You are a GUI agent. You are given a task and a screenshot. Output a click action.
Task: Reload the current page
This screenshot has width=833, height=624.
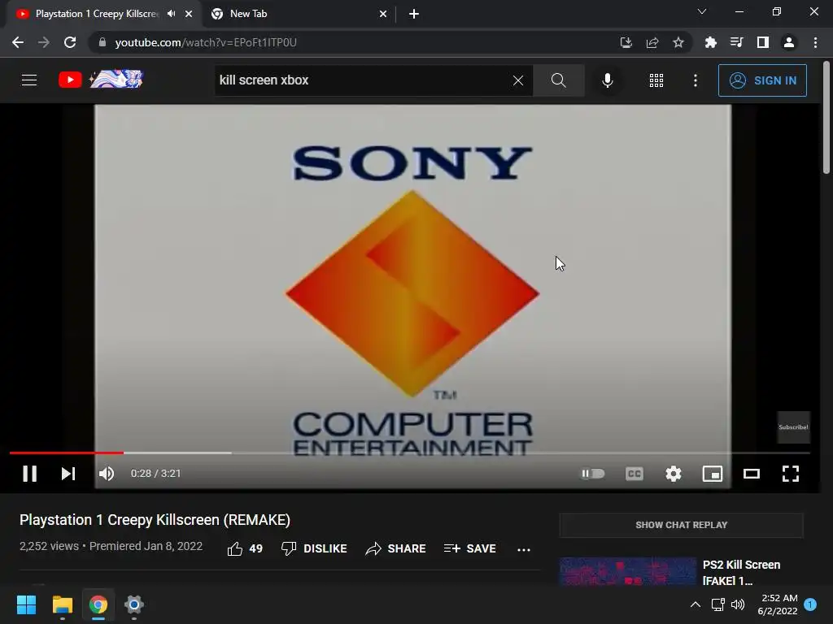[x=70, y=42]
